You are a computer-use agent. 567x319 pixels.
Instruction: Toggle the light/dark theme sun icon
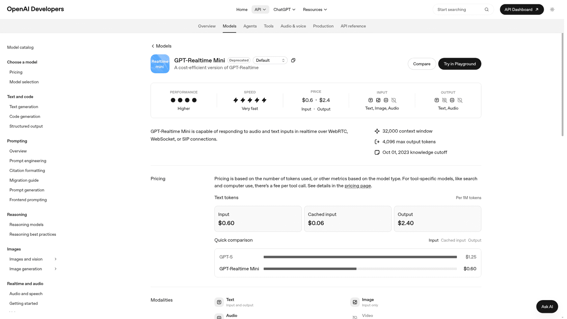pos(552,9)
